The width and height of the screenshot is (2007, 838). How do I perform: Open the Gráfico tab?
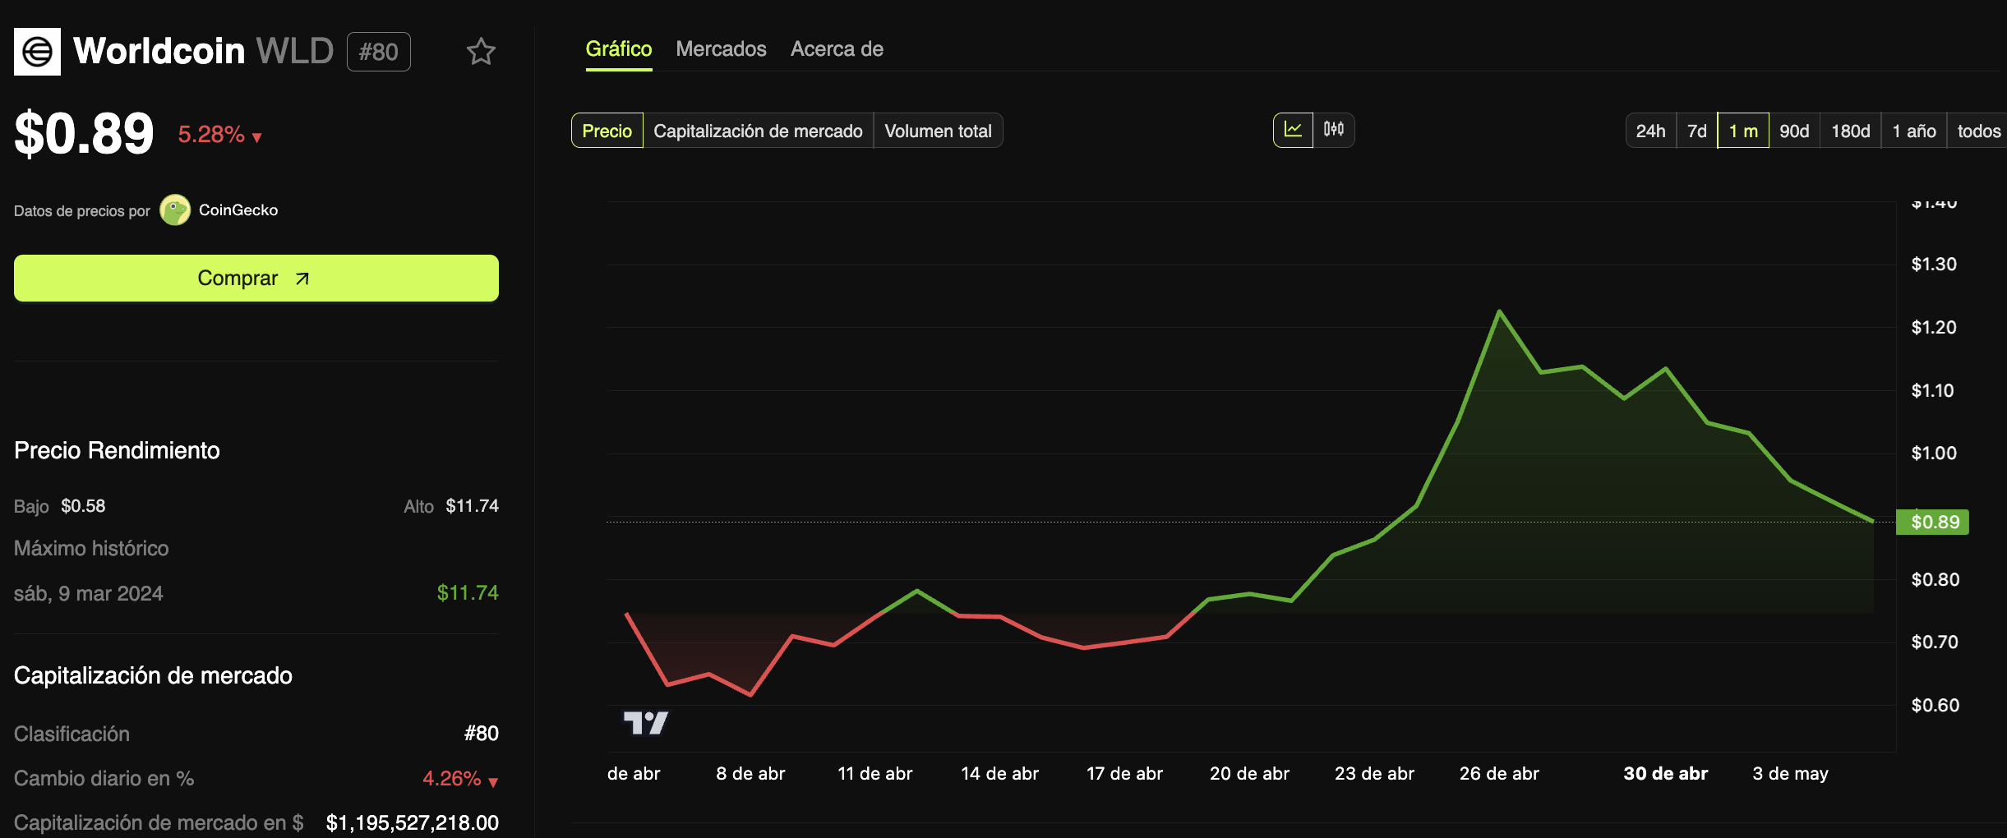619,49
